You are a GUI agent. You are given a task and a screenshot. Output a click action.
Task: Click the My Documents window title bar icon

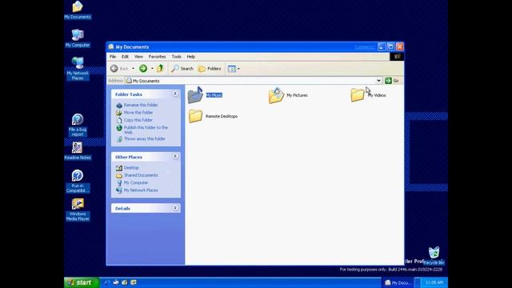tap(111, 46)
